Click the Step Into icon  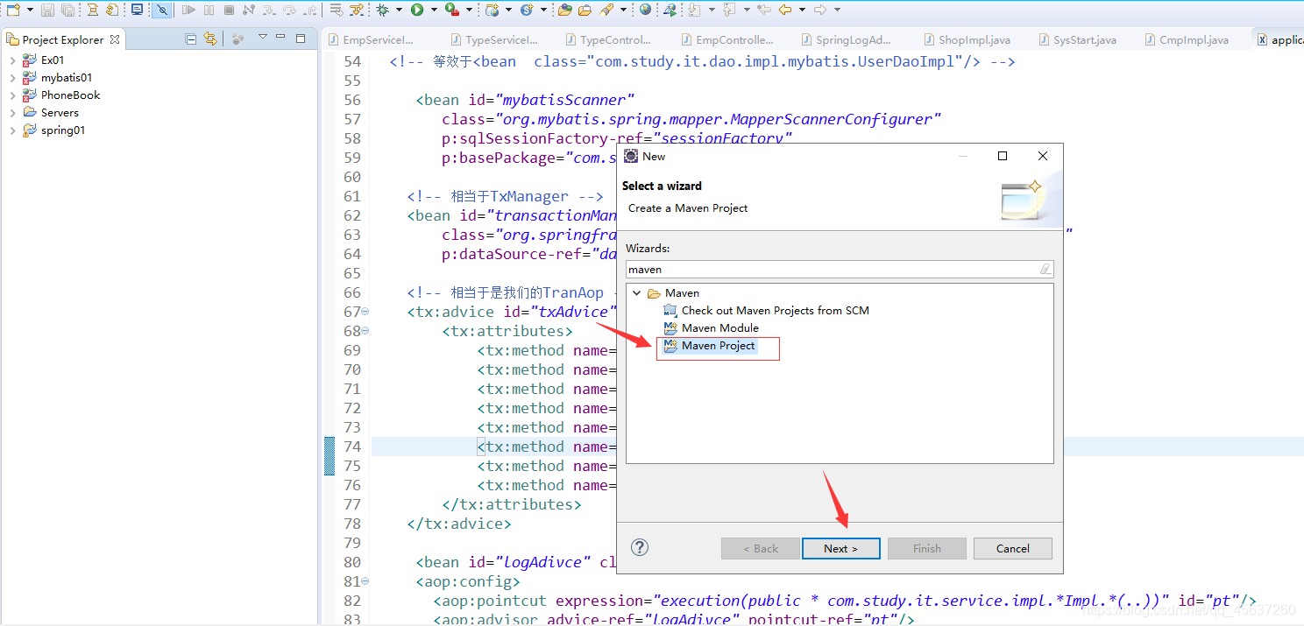pos(269,10)
